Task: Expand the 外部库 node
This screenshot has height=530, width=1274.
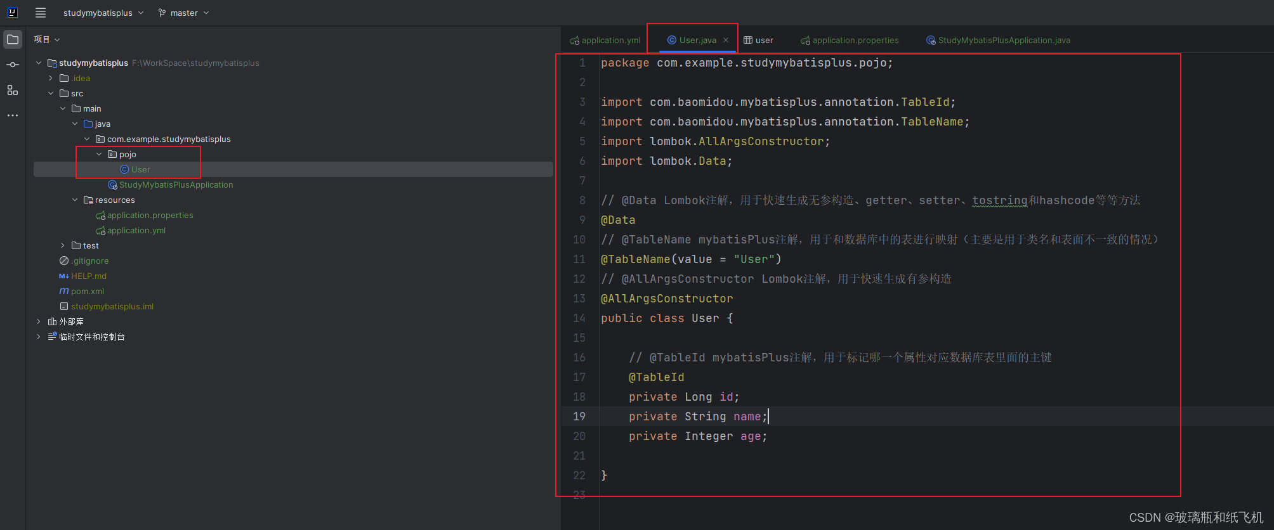Action: click(x=39, y=321)
